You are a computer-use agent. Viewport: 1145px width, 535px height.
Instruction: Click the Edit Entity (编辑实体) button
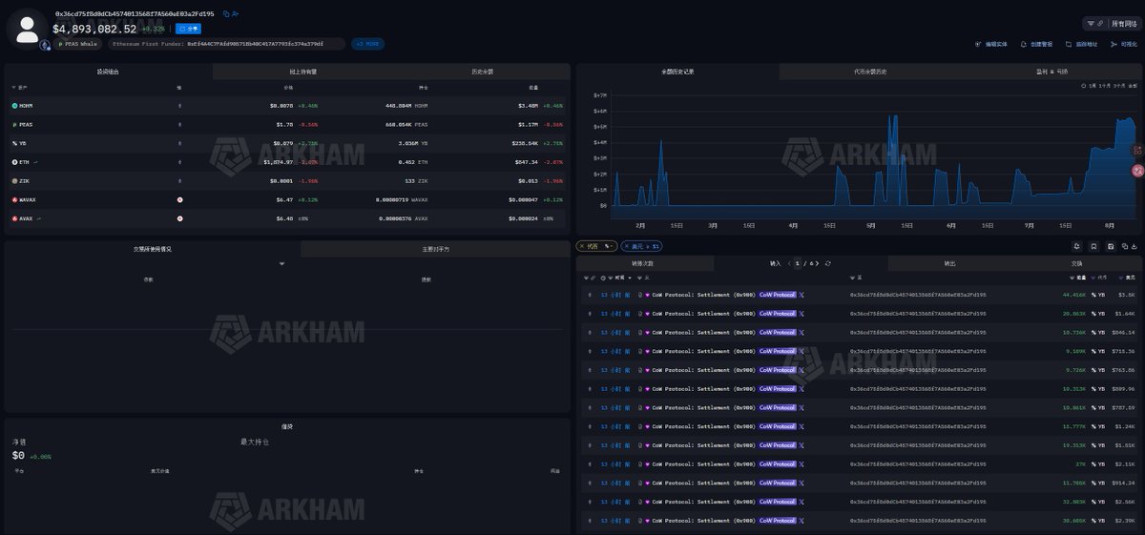click(991, 44)
